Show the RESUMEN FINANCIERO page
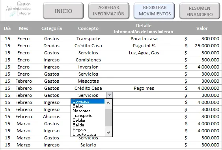Viewport: 222px width, 150px height. pyautogui.click(x=200, y=11)
